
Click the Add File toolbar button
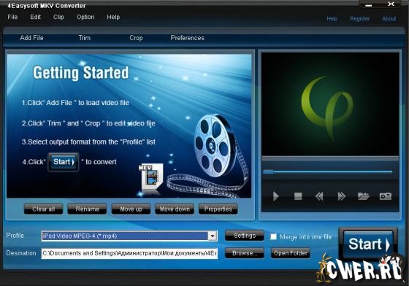[31, 38]
